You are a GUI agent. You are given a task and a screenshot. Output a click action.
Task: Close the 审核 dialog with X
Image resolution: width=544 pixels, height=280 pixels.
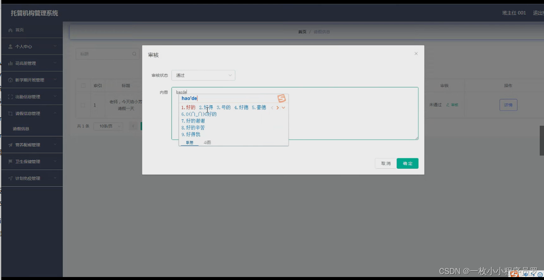[x=416, y=54]
